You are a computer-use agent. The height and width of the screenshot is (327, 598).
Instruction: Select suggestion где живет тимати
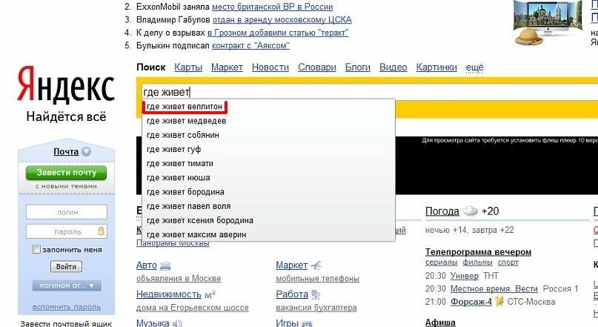[268, 163]
